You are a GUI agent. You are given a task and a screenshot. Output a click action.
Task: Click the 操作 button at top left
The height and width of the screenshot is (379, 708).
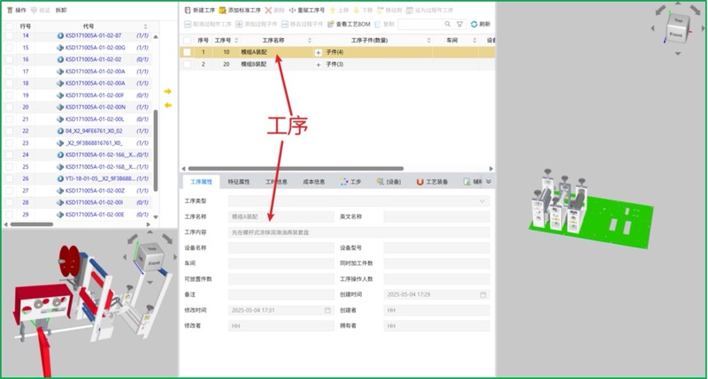[x=16, y=9]
